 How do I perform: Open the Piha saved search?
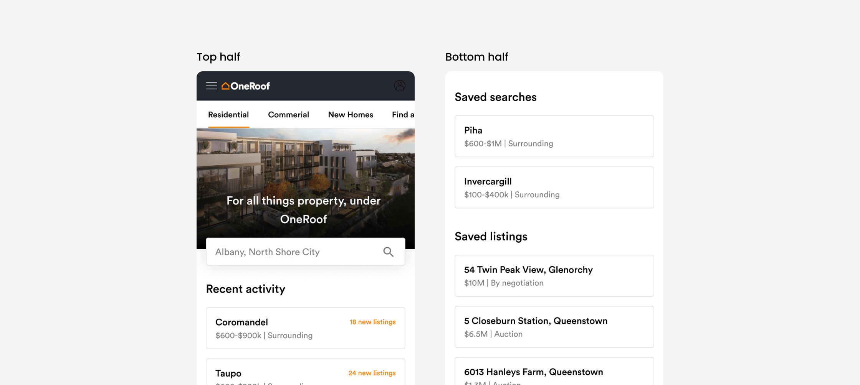pos(554,136)
